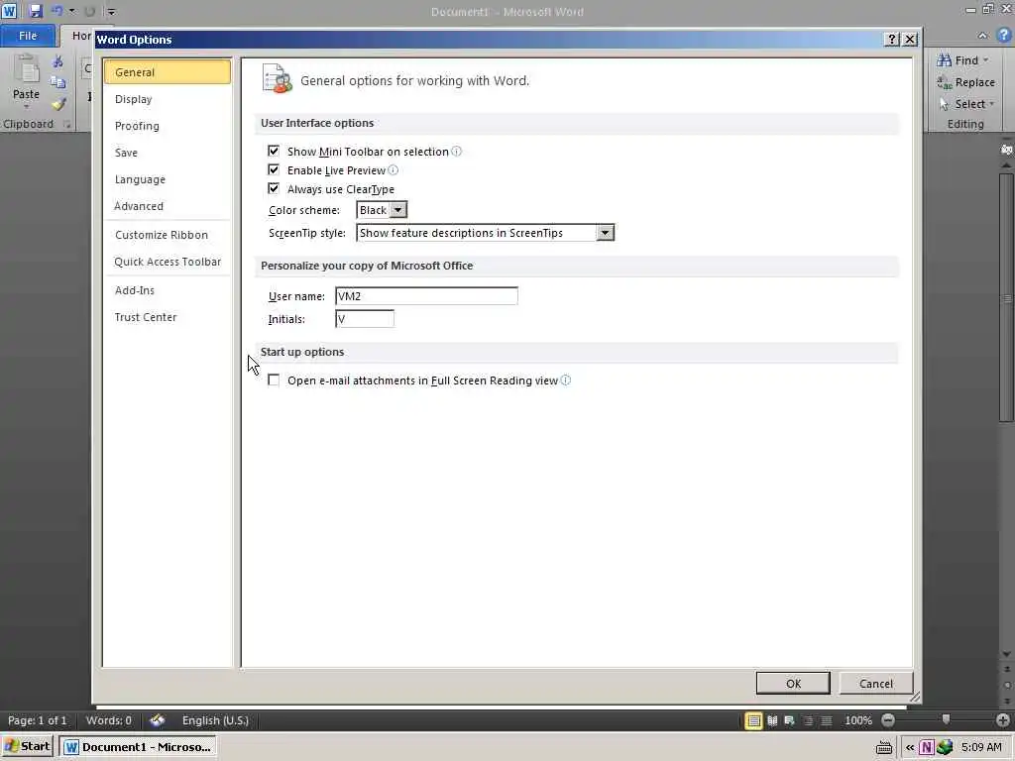Click the Format Painter brush icon

(58, 103)
